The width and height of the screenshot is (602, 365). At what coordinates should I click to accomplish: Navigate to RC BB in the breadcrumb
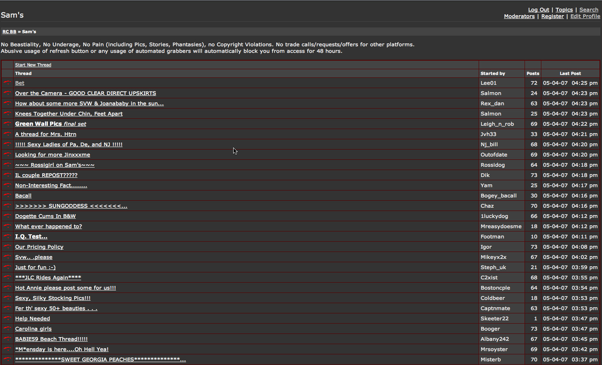point(9,32)
